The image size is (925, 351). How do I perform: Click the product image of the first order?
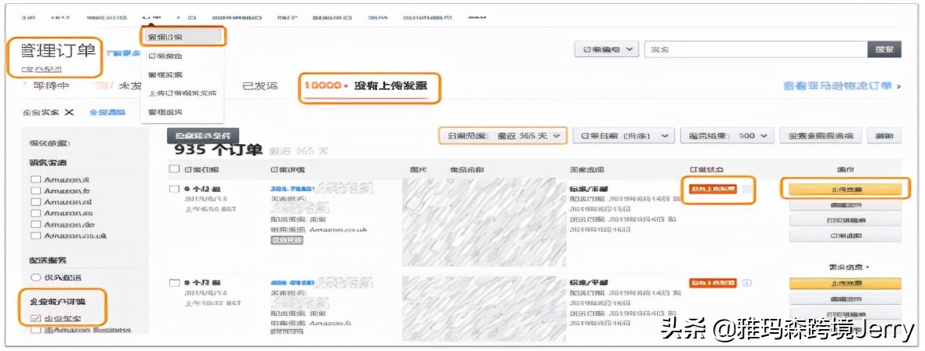[x=484, y=222]
